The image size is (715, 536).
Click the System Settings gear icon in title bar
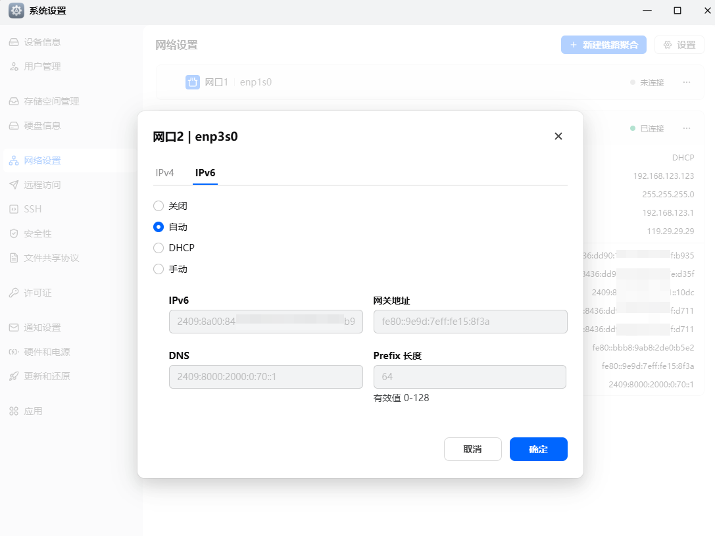point(16,11)
